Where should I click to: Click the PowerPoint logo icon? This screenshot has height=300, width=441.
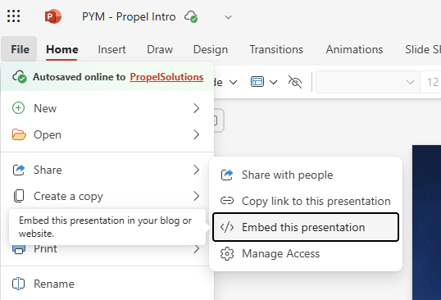click(x=53, y=16)
